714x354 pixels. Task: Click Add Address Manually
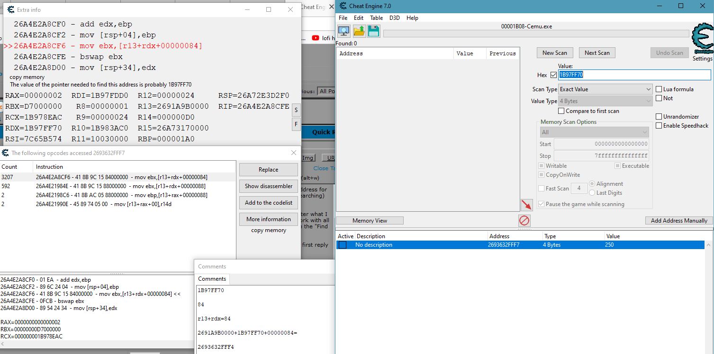coord(678,220)
